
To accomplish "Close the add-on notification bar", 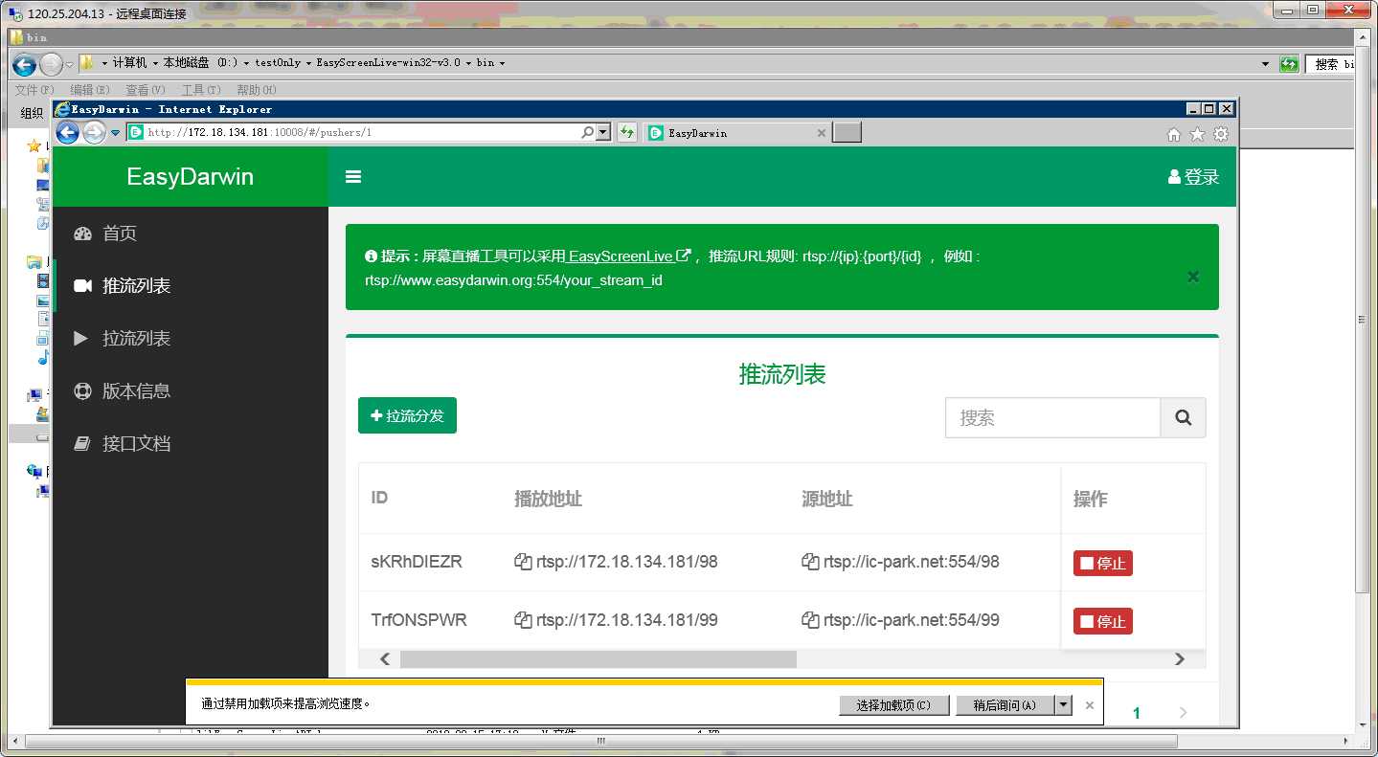I will [x=1090, y=705].
